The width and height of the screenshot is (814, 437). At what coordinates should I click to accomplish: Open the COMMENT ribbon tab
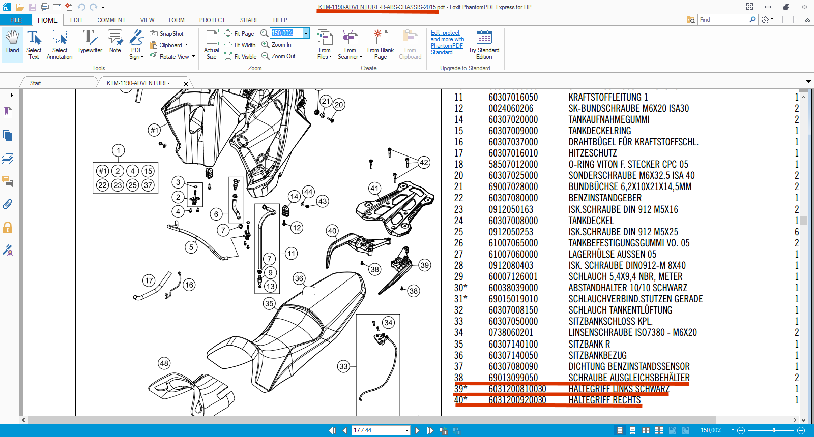click(x=111, y=20)
